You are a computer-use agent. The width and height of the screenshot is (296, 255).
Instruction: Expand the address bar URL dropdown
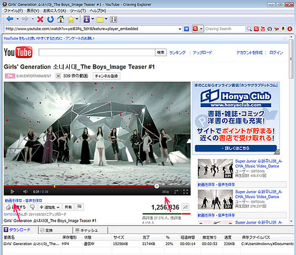coord(180,29)
